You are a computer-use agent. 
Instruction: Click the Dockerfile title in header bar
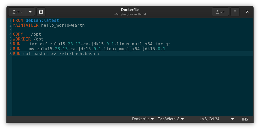[x=130, y=10]
